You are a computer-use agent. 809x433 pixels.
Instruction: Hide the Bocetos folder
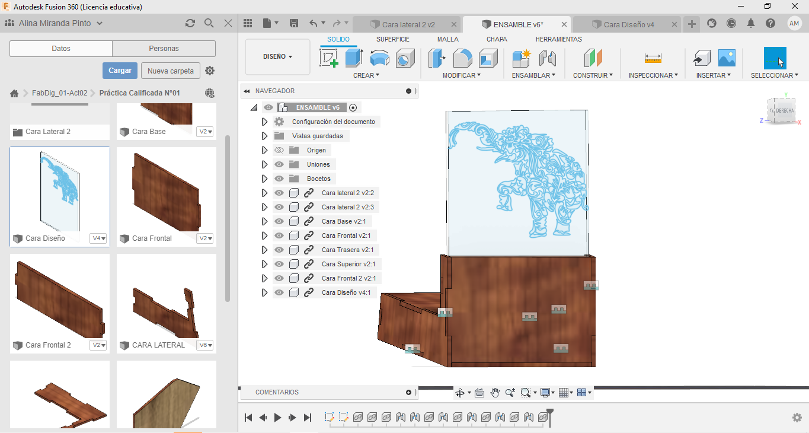(279, 179)
